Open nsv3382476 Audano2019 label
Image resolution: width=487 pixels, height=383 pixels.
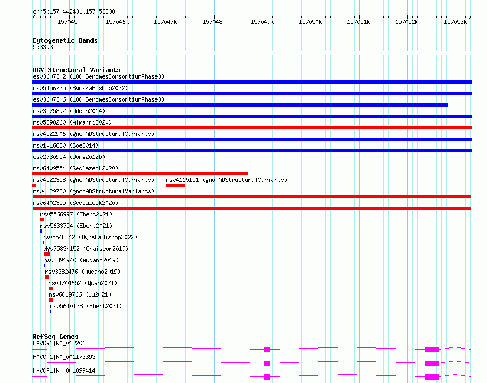tap(83, 272)
